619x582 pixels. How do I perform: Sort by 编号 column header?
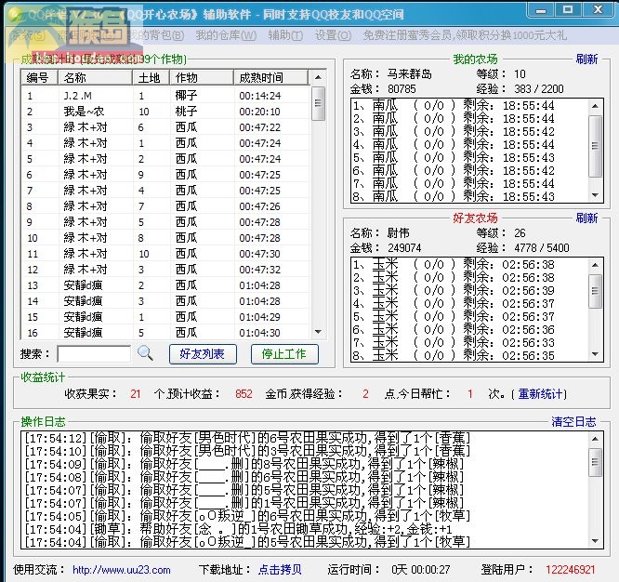39,77
